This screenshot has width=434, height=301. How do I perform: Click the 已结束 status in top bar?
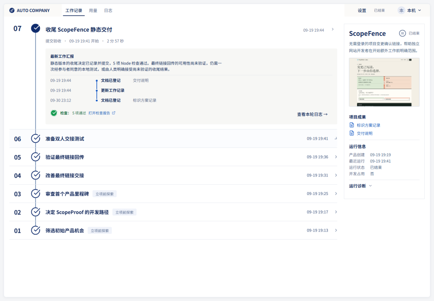pyautogui.click(x=379, y=10)
